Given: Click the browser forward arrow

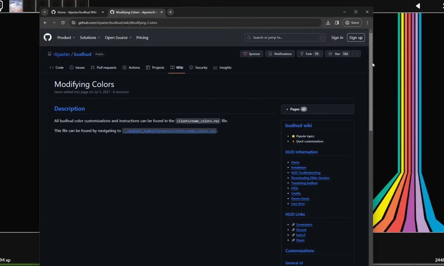Looking at the screenshot, I should point(54,22).
